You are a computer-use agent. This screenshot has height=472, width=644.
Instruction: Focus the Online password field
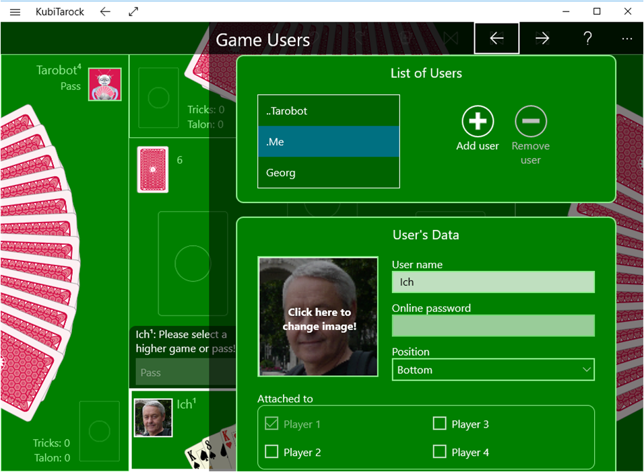(x=492, y=326)
